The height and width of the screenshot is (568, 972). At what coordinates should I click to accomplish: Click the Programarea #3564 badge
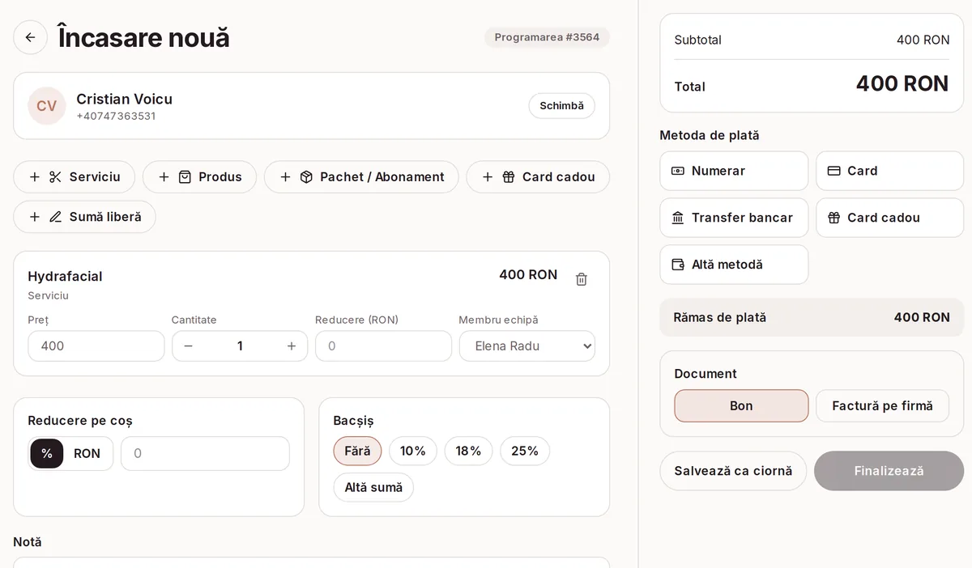(x=547, y=37)
